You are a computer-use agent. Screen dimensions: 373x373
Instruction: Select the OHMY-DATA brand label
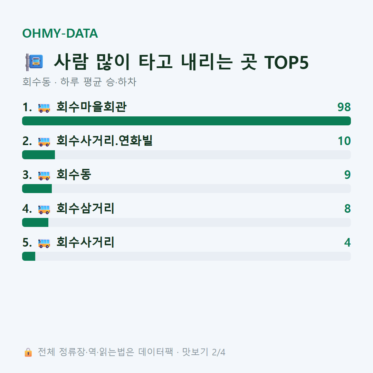click(60, 33)
